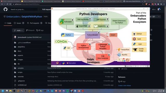
Task: Click the P4D Data Sciences box
Action: pyautogui.click(x=103, y=57)
